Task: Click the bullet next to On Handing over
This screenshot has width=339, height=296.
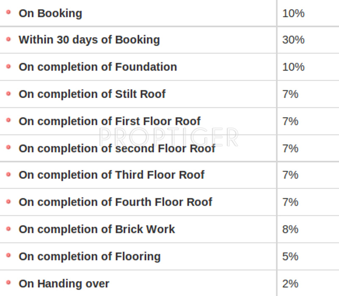Action: coord(8,283)
